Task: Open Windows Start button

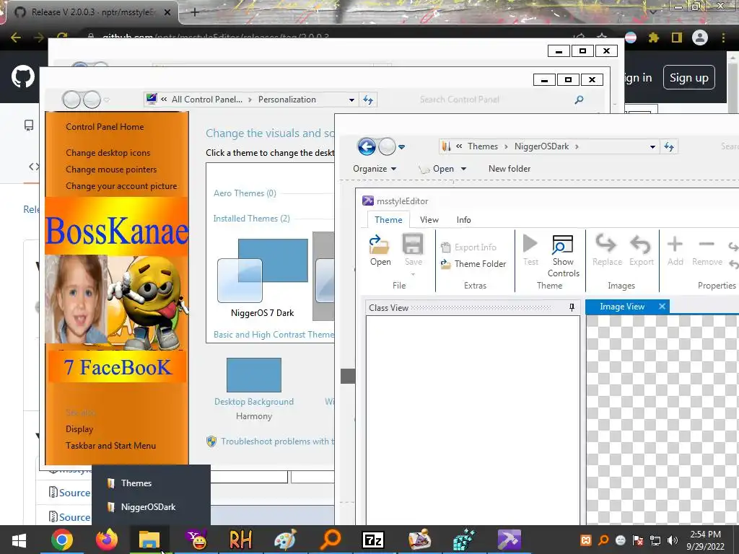Action: click(x=19, y=540)
